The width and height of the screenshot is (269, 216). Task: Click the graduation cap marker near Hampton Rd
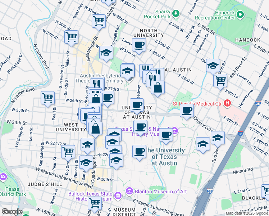click(x=213, y=65)
